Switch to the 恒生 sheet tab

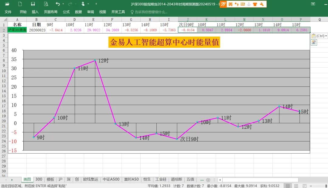pos(147,179)
